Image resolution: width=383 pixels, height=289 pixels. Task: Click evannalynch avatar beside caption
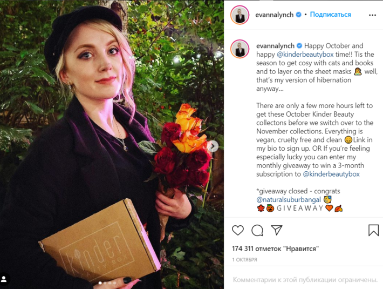click(x=240, y=49)
